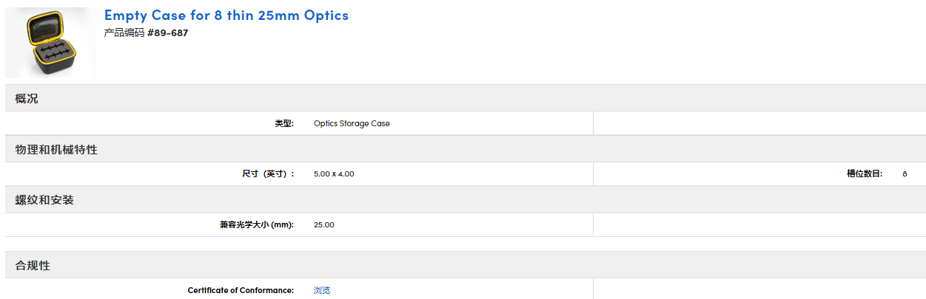Click the 类型 row label
This screenshot has width=926, height=299.
coord(283,123)
